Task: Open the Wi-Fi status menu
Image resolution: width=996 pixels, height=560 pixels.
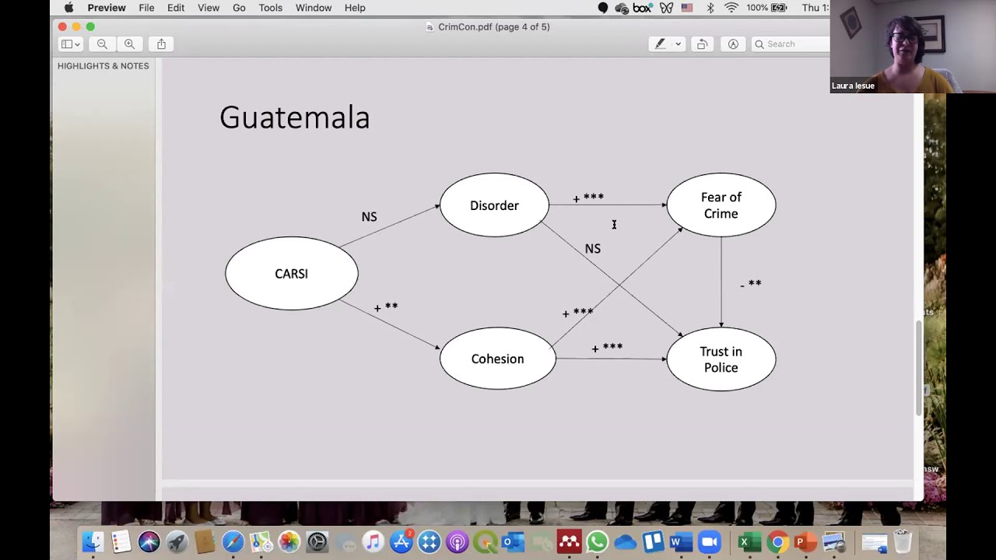Action: [x=731, y=8]
